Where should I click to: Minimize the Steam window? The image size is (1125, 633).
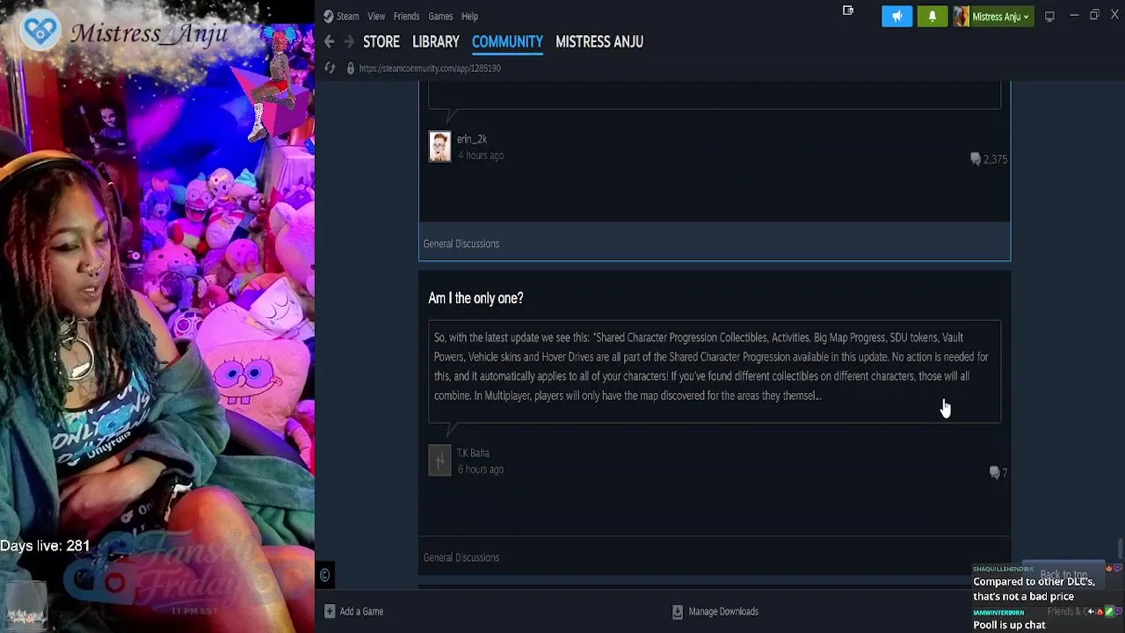[1074, 16]
